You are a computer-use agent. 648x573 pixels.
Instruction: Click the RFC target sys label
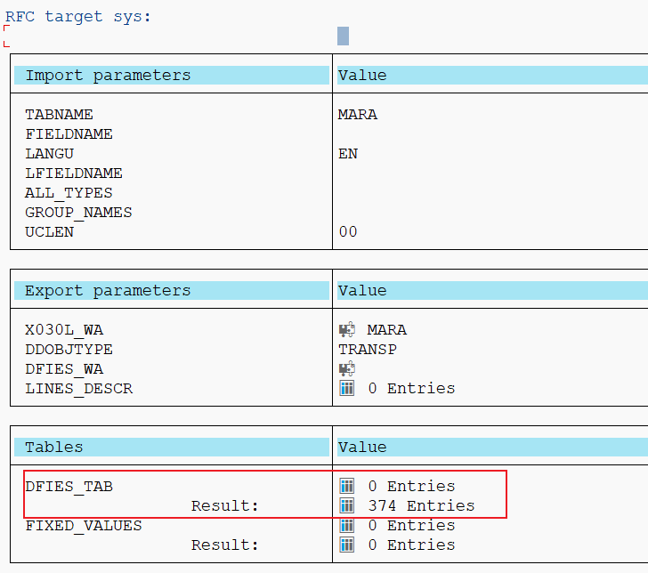click(x=77, y=17)
